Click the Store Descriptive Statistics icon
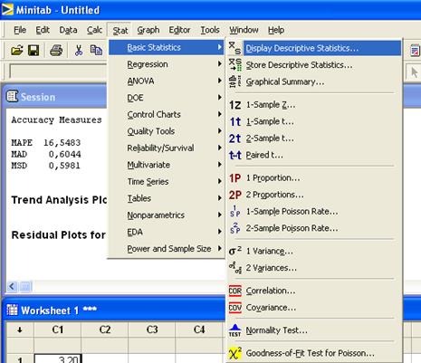421x363 pixels. 235,64
